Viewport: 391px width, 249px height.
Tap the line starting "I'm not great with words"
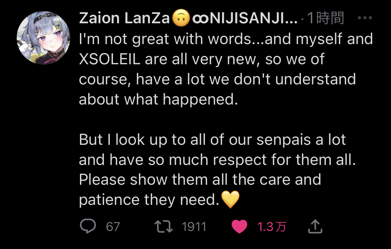coord(226,39)
